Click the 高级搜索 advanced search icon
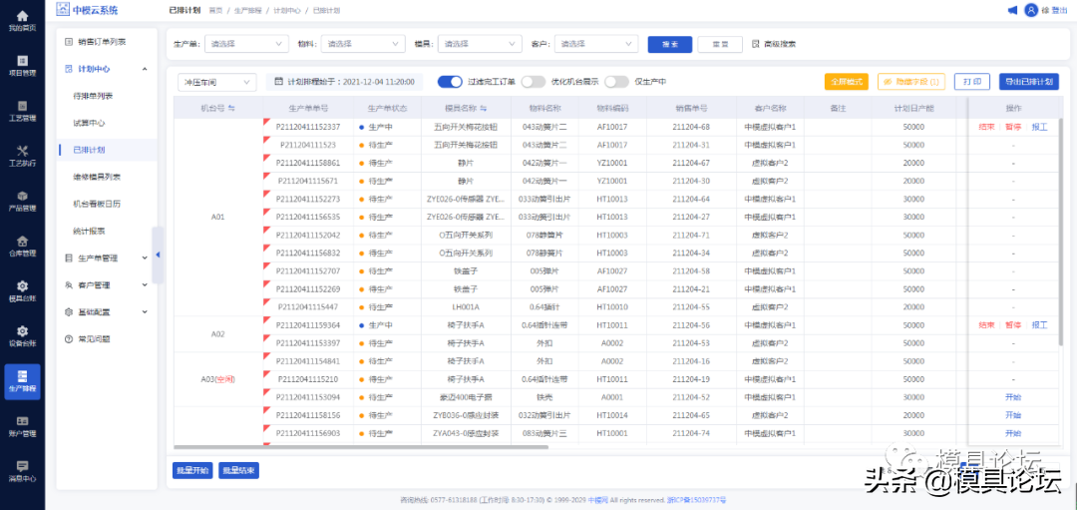1077x510 pixels. pos(756,44)
